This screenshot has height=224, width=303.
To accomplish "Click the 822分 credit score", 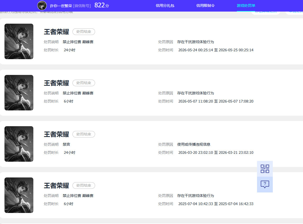I will pyautogui.click(x=102, y=5).
